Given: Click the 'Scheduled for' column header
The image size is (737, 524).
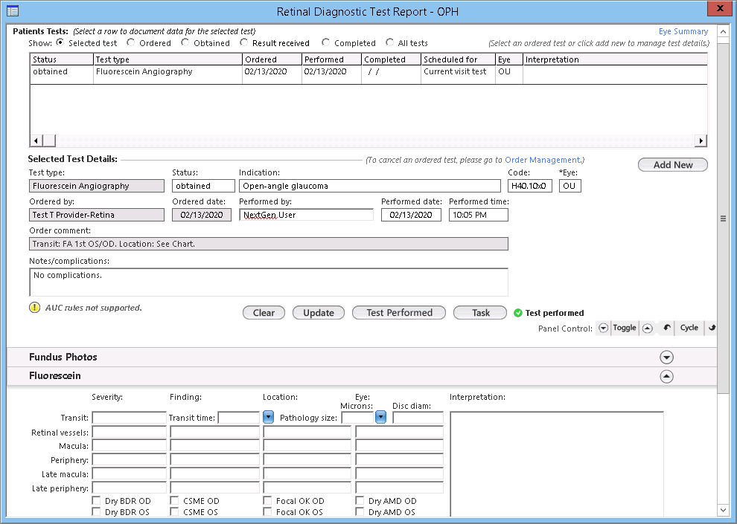Looking at the screenshot, I should click(x=458, y=59).
